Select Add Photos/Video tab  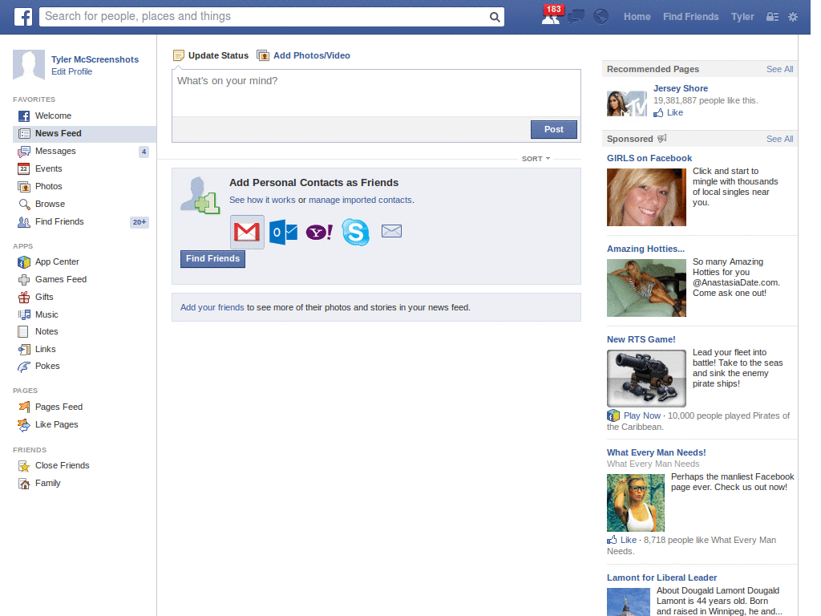point(303,55)
